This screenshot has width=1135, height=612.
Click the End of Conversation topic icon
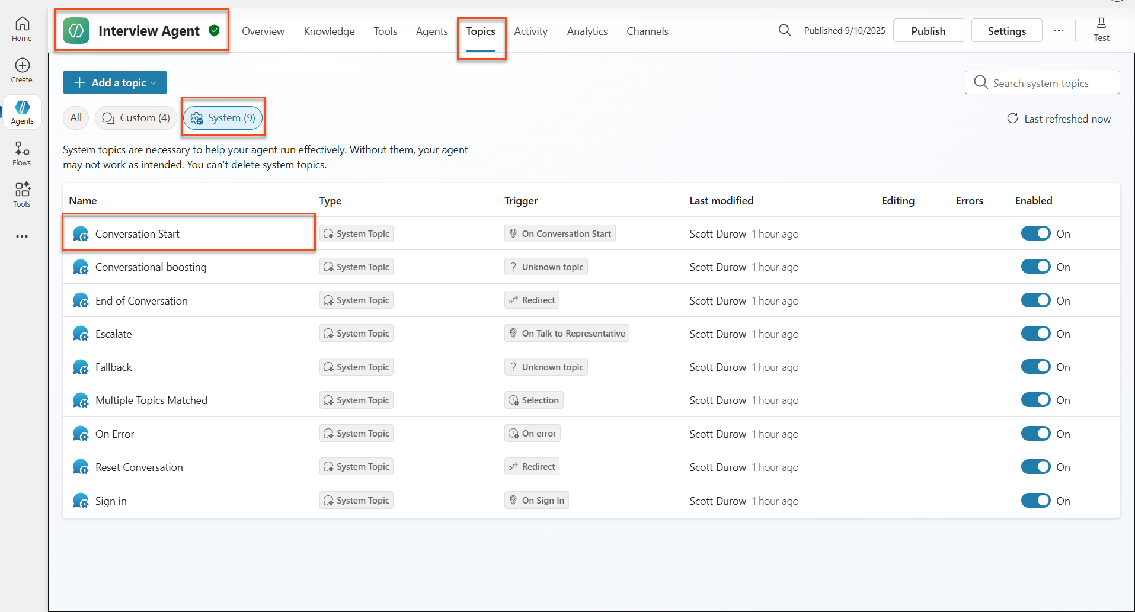point(81,301)
